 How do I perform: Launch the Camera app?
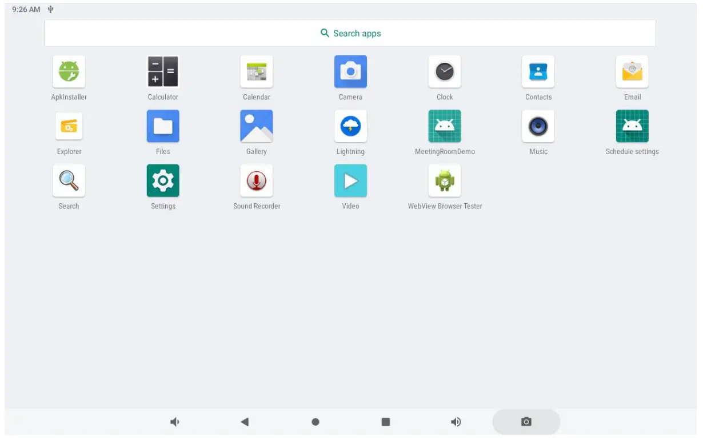point(350,72)
